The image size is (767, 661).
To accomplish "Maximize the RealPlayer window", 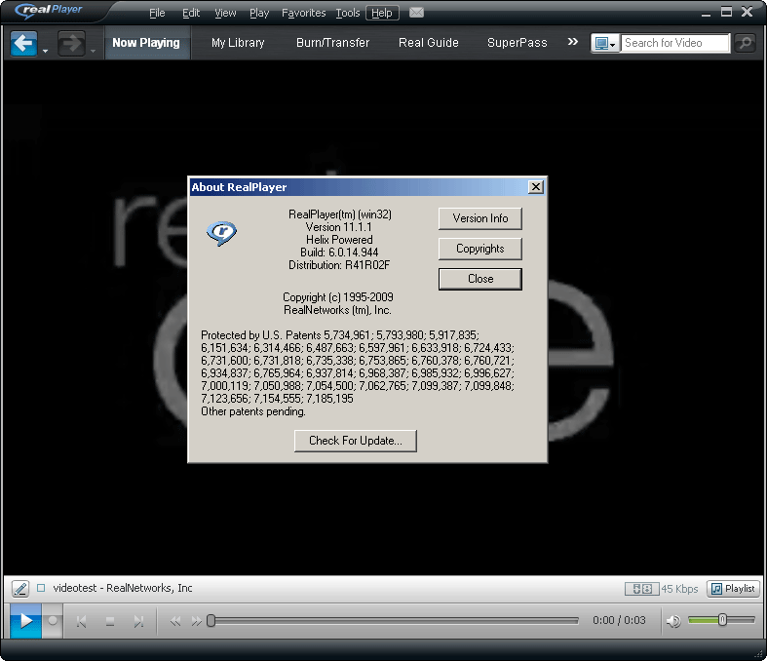I will tap(726, 12).
